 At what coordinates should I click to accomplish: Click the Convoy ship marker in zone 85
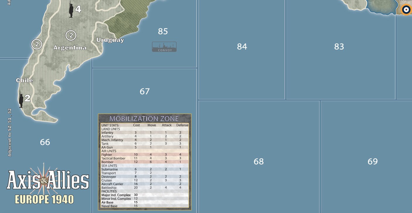coord(164,47)
